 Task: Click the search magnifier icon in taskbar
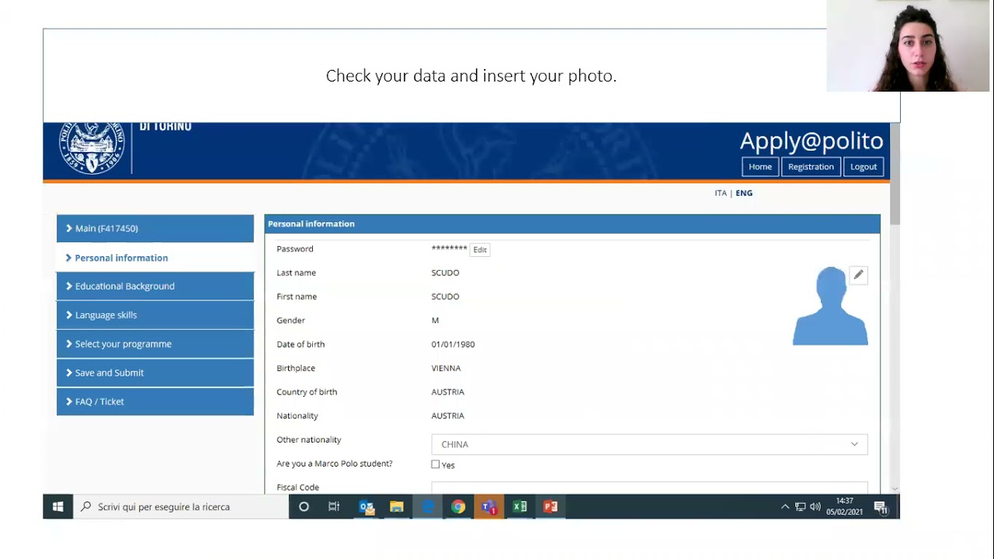coord(85,507)
